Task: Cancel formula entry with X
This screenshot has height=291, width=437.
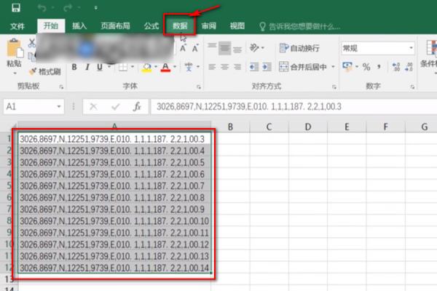Action: click(93, 106)
